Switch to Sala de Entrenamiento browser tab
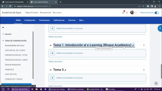The width and height of the screenshot is (162, 91). [14, 2]
